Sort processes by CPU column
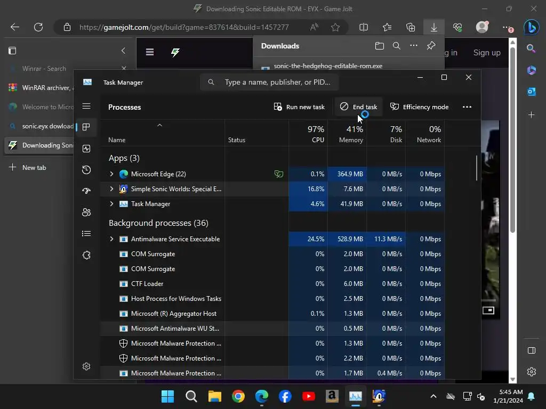546x409 pixels. (x=308, y=134)
